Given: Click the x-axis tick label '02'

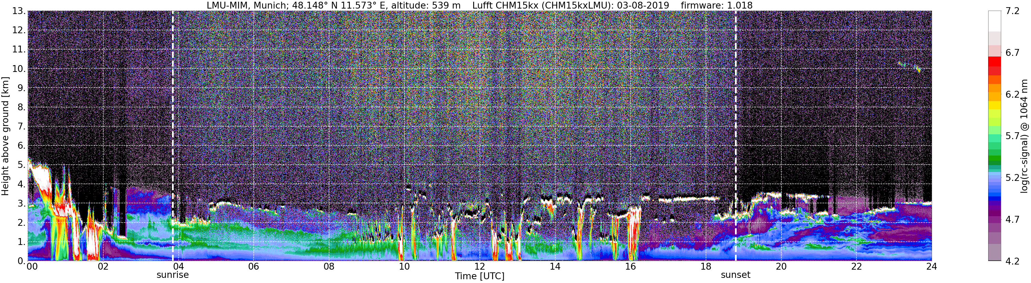Looking at the screenshot, I should coord(103,267).
